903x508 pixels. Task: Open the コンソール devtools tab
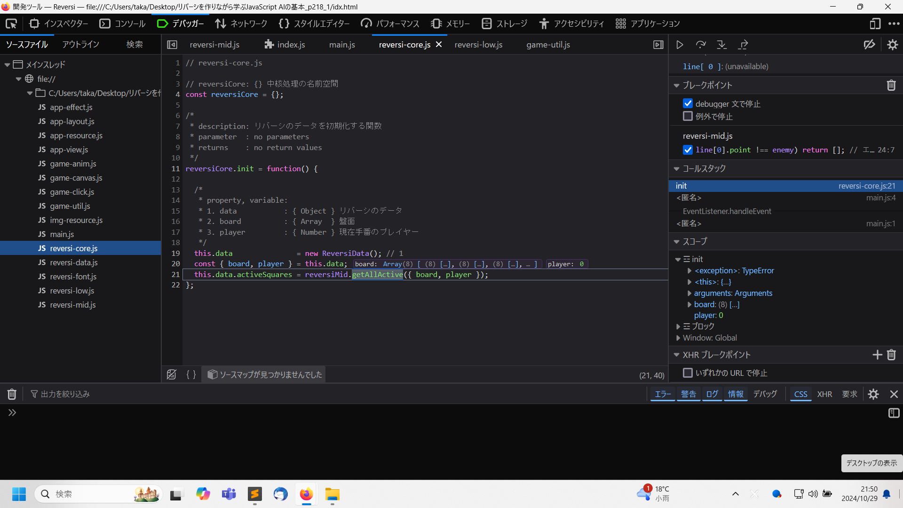tap(123, 24)
